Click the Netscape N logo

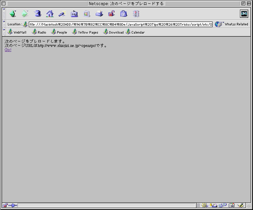pos(244,14)
